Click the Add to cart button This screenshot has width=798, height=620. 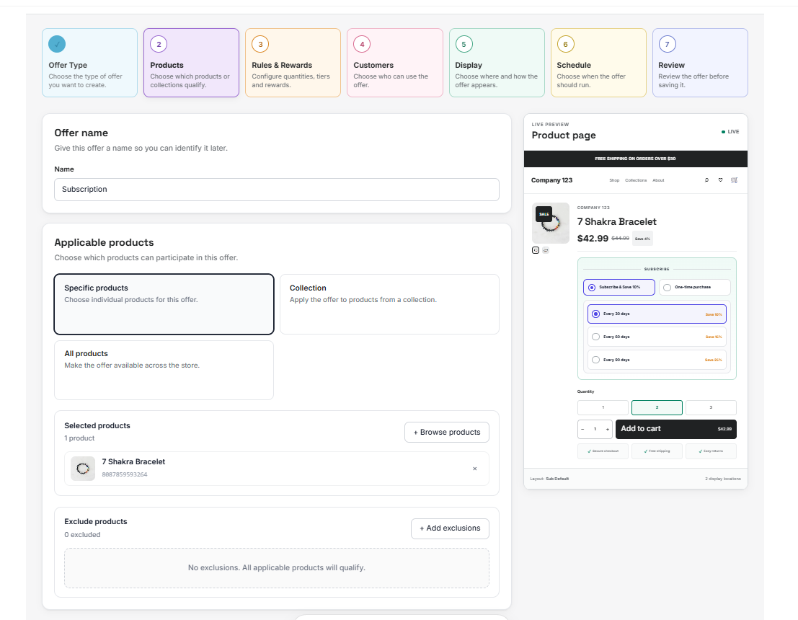(x=676, y=429)
